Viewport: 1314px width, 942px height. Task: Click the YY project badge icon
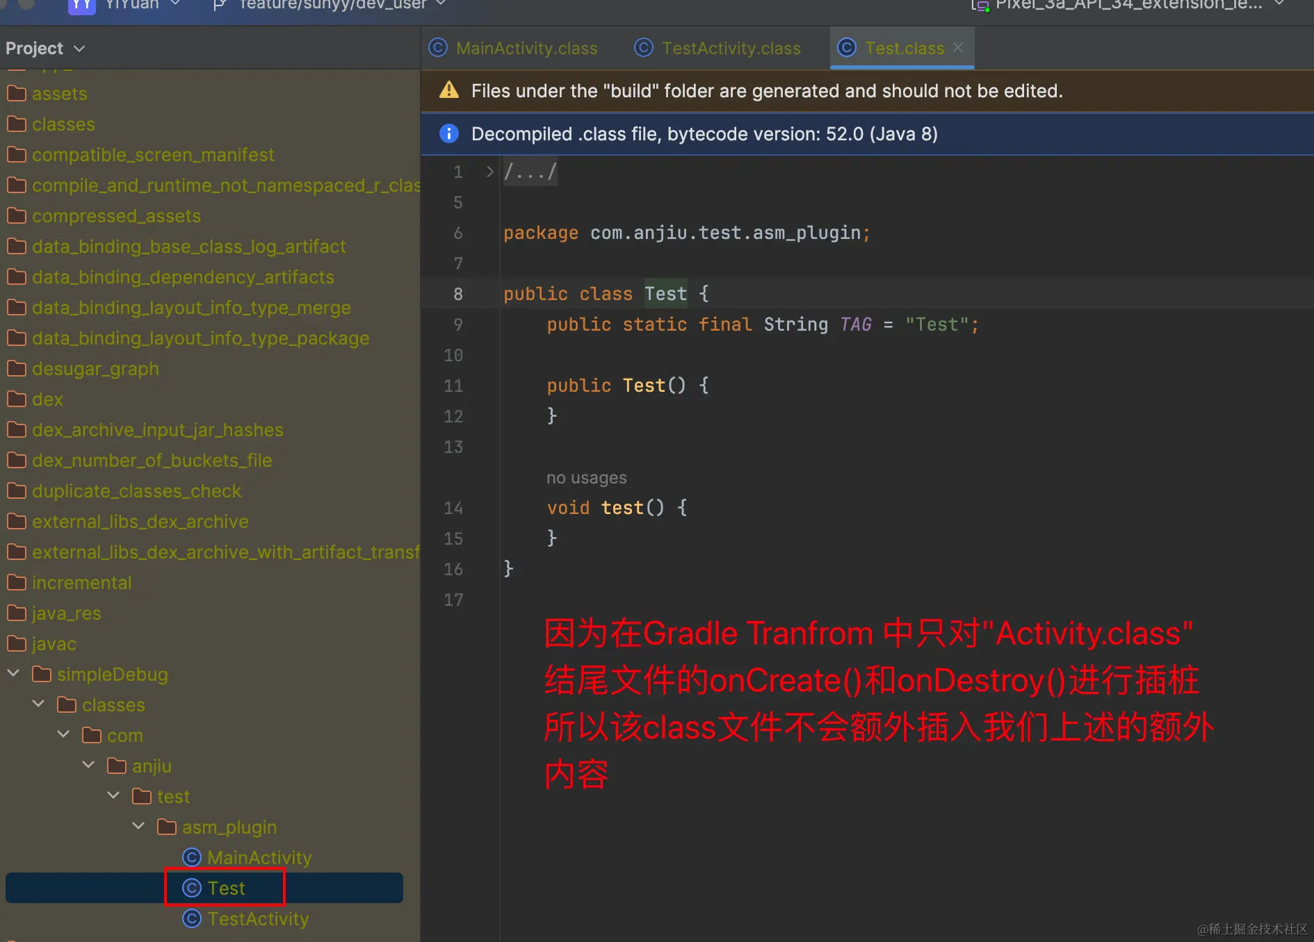(81, 5)
